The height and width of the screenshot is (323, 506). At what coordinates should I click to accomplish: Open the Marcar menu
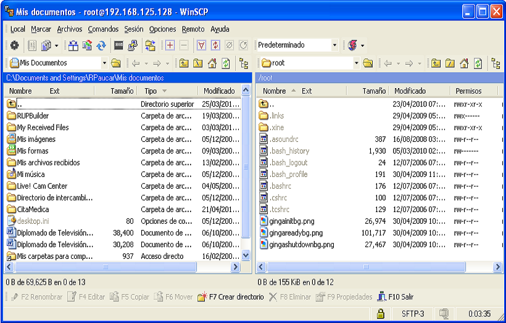41,29
